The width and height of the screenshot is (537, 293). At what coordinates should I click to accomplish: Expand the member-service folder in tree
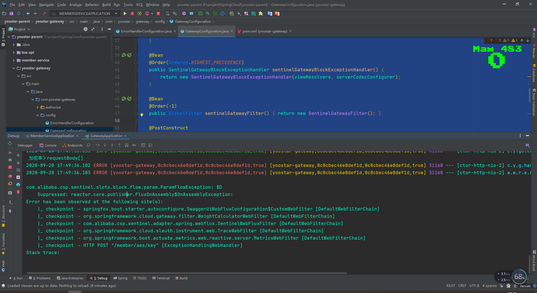pos(14,60)
